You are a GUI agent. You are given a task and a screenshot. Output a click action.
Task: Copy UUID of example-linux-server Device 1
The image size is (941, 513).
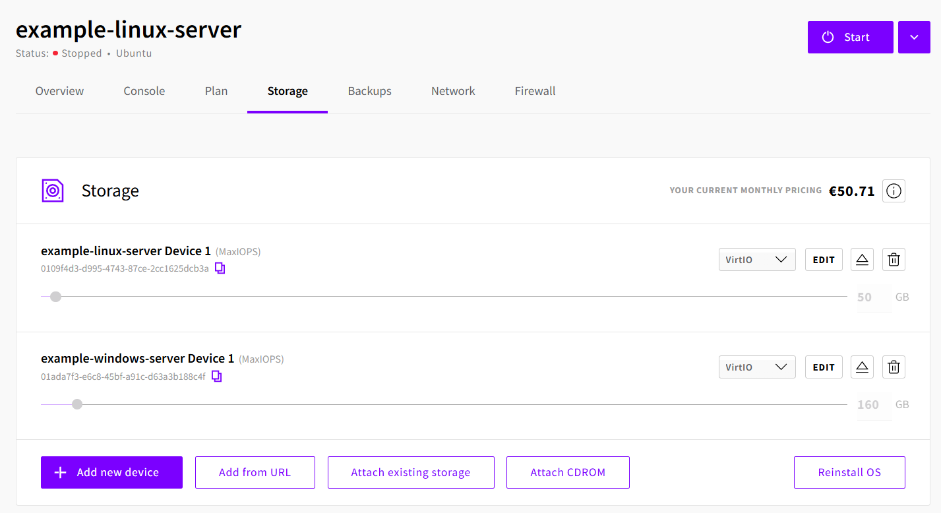tap(220, 268)
